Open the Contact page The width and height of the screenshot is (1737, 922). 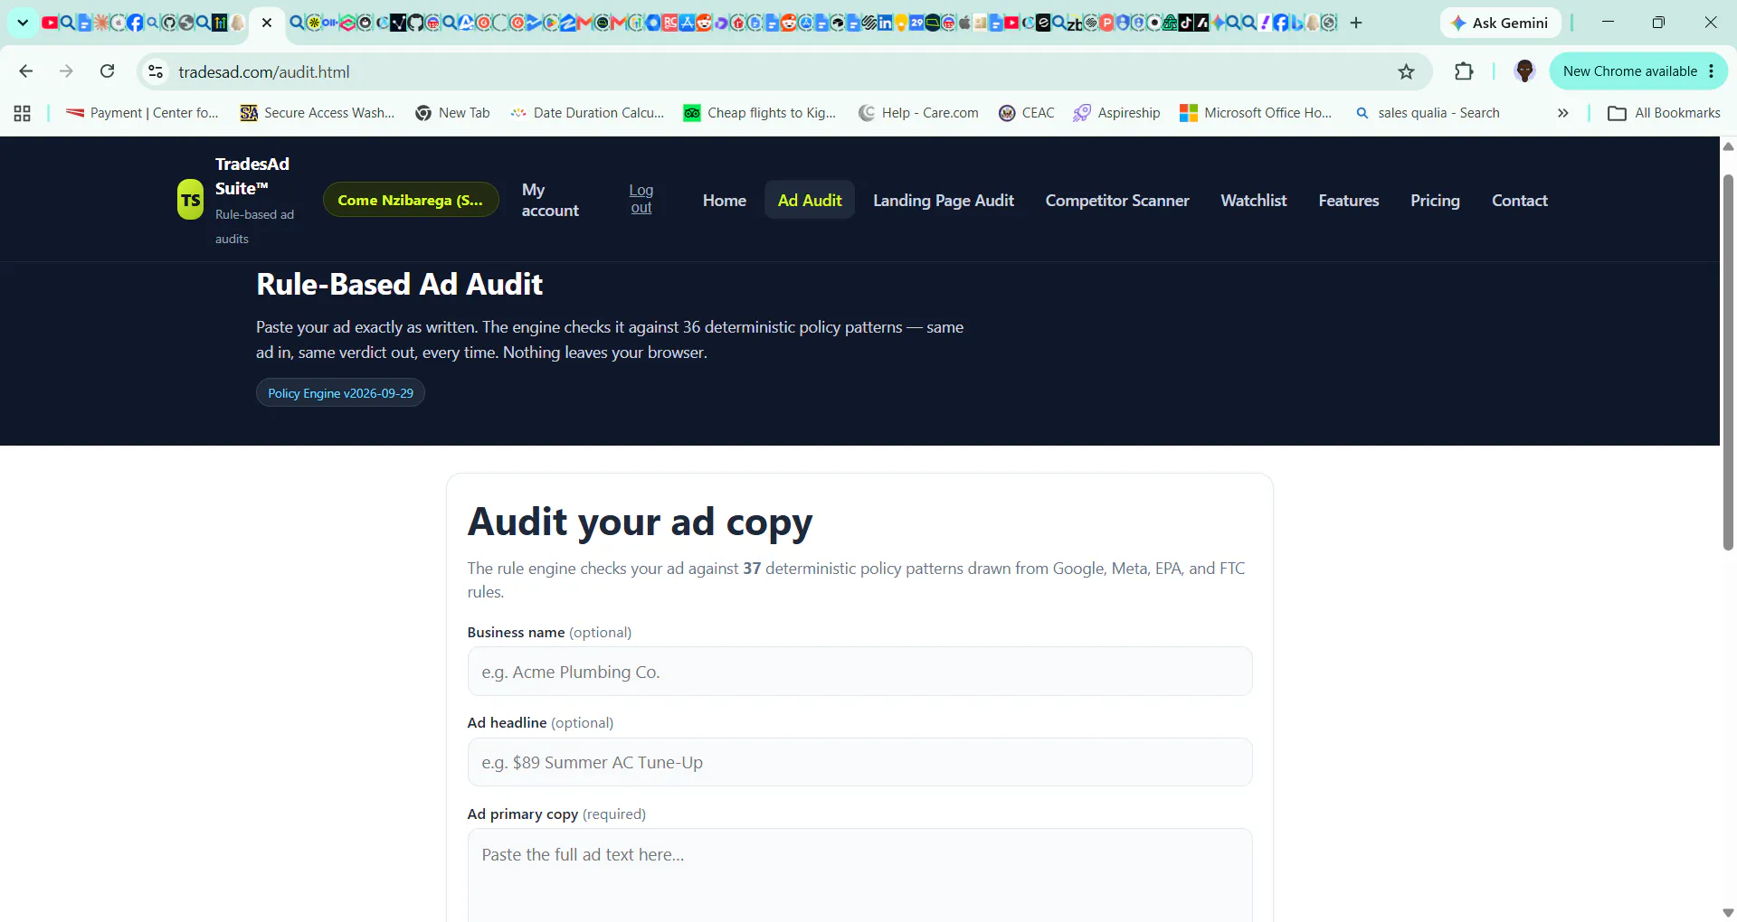(x=1520, y=200)
